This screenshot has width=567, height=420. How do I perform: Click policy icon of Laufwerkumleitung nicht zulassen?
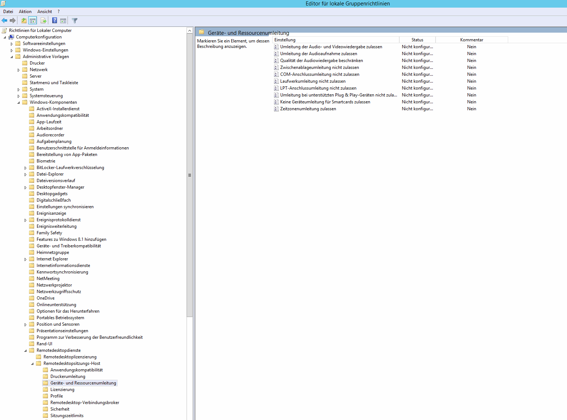pyautogui.click(x=276, y=81)
